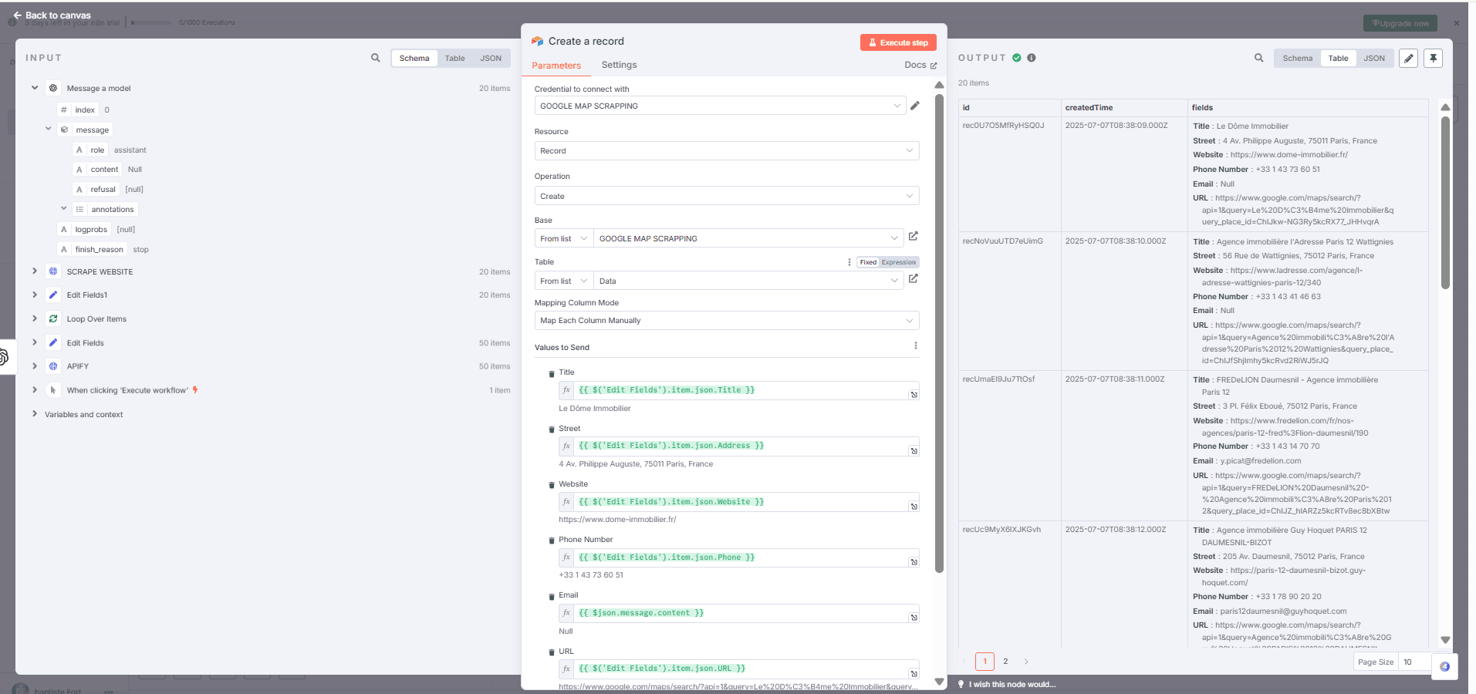
Task: Open the Base From list mode dropdown
Action: [x=564, y=238]
